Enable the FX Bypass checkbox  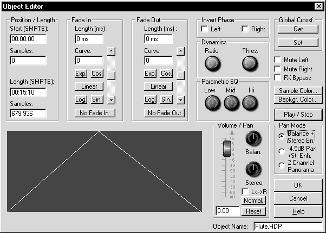coord(278,77)
